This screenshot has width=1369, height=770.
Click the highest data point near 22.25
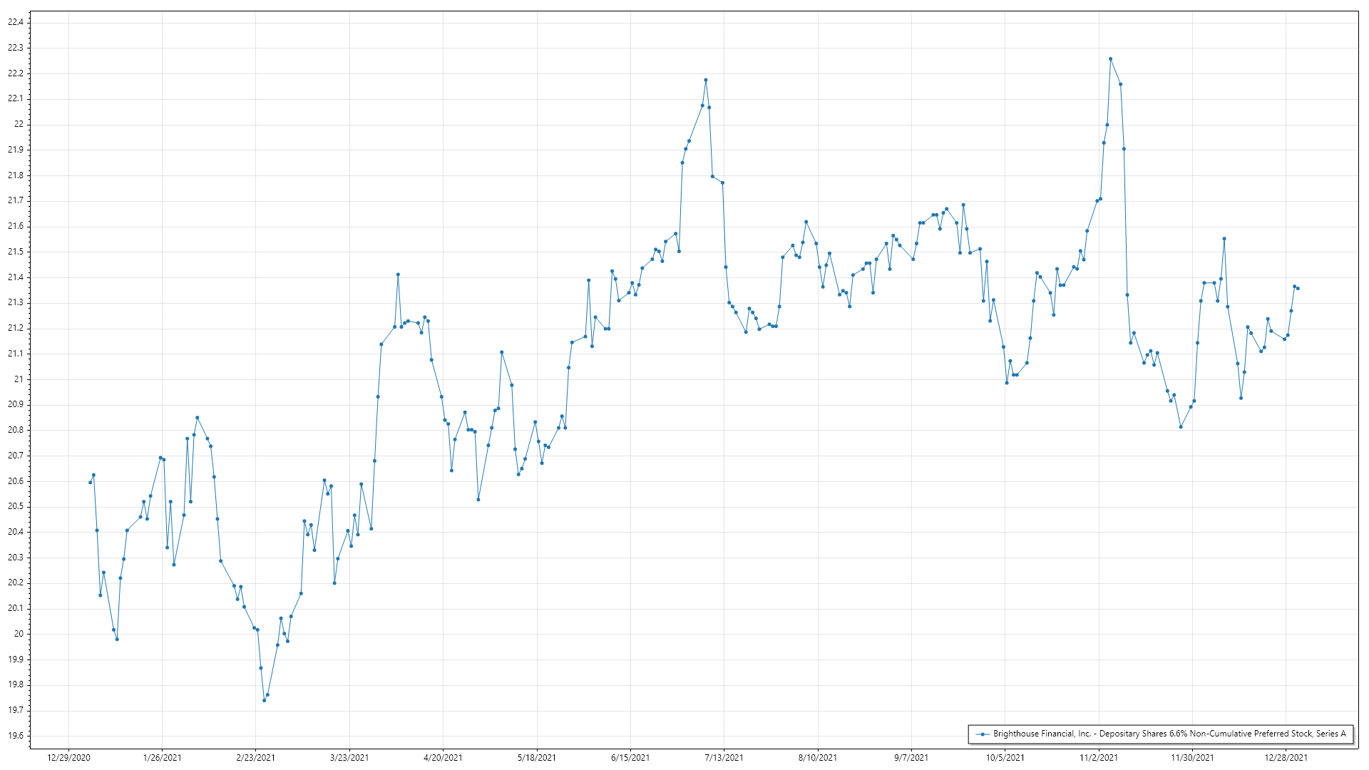[x=1110, y=59]
